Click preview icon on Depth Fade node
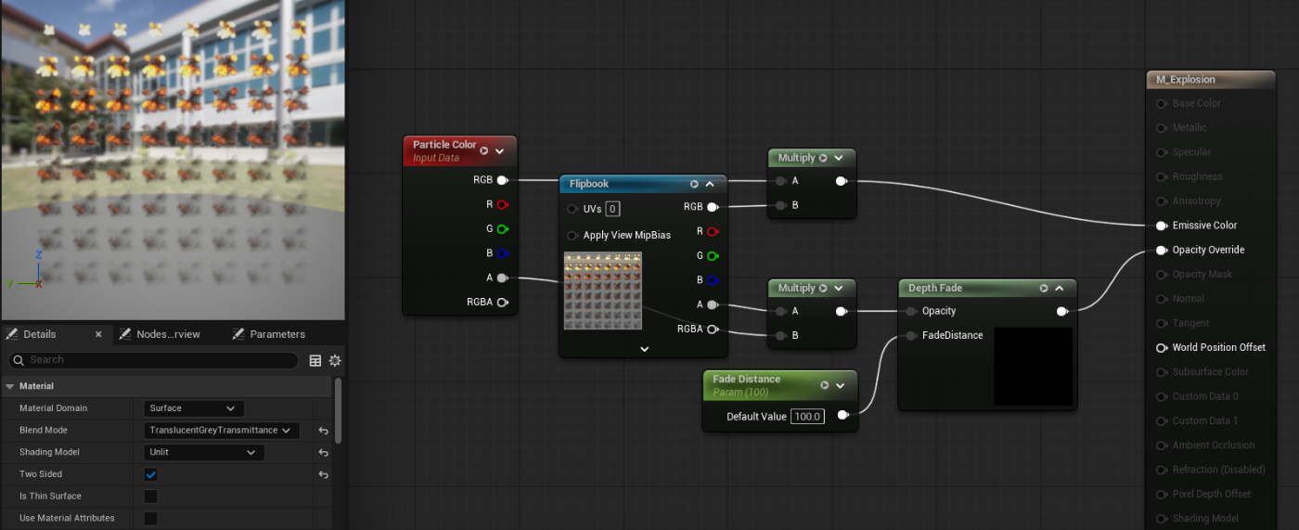The height and width of the screenshot is (530, 1299). [x=1044, y=289]
